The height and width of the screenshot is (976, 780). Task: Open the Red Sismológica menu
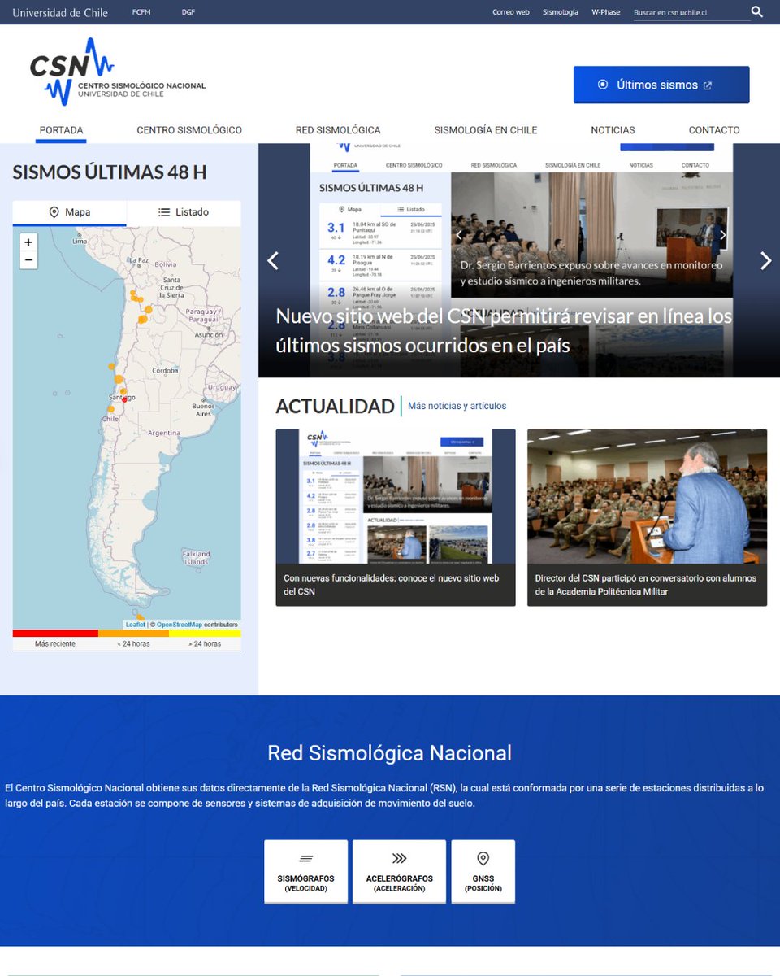coord(338,130)
